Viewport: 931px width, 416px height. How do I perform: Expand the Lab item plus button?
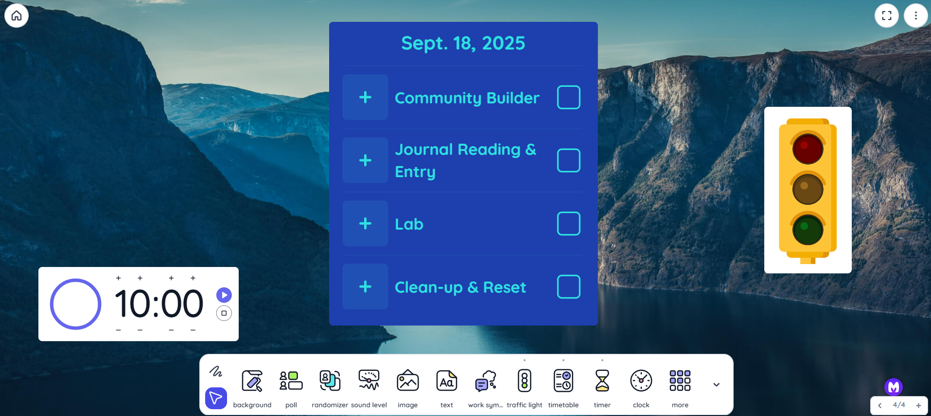point(365,223)
